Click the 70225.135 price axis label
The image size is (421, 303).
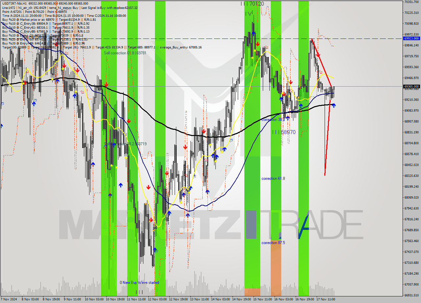click(x=411, y=13)
